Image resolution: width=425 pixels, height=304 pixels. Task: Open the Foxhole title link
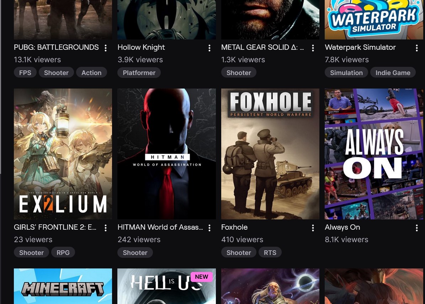[234, 227]
